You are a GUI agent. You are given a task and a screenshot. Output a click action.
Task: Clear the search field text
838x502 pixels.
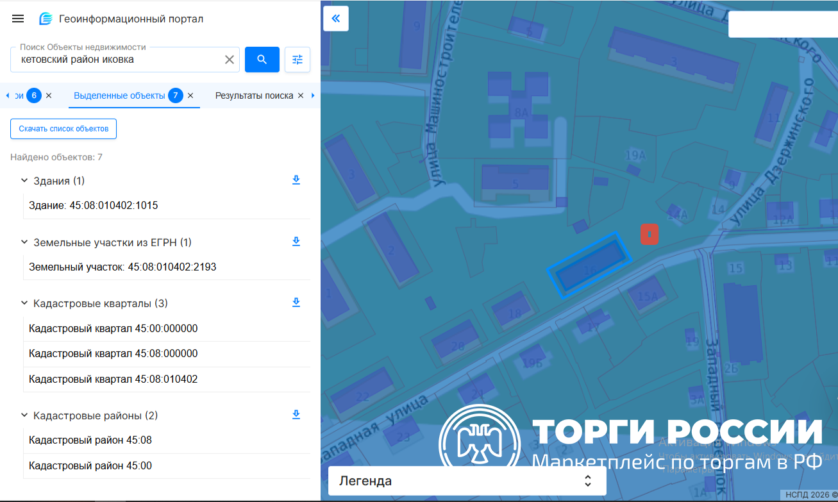229,60
